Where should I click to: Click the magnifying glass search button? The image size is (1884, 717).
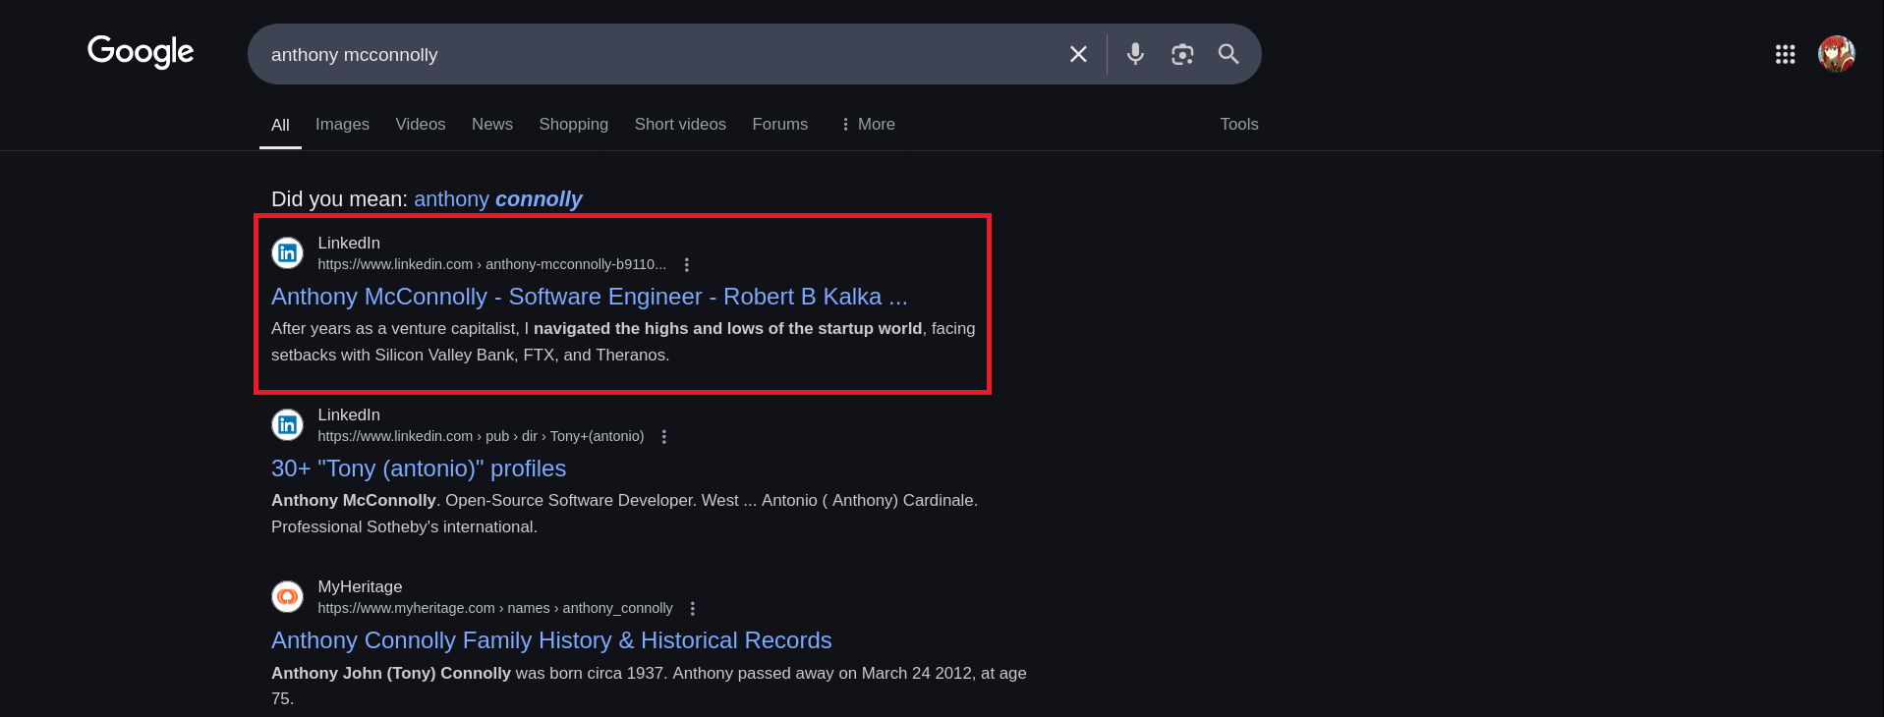point(1228,54)
